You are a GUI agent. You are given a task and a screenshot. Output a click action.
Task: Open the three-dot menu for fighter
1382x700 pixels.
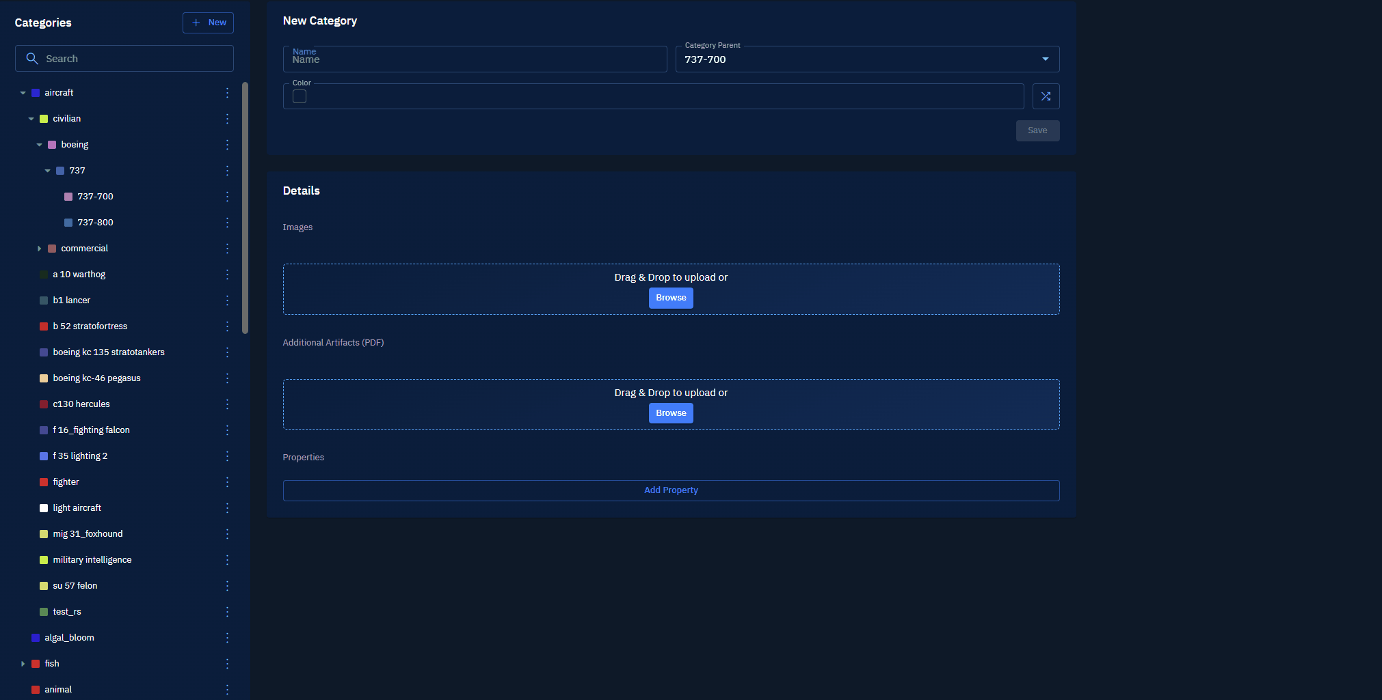pyautogui.click(x=227, y=482)
